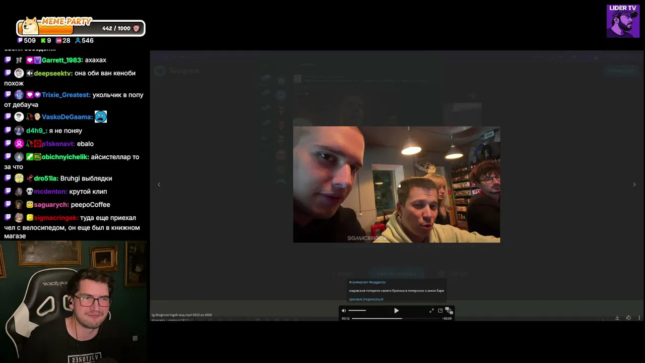Click the blue emote in VaskoDeGaama's message
Image resolution: width=645 pixels, height=363 pixels.
(101, 117)
